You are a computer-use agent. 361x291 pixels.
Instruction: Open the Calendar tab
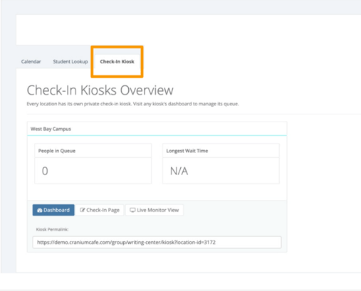pyautogui.click(x=31, y=62)
